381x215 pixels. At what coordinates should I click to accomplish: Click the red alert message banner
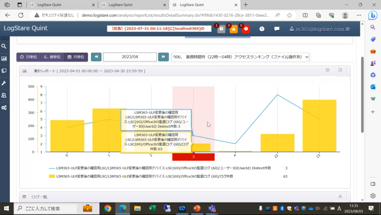pos(159,29)
